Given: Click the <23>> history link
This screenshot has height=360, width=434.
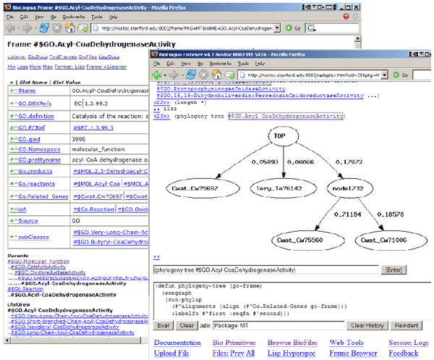Looking at the screenshot, I should 161,116.
